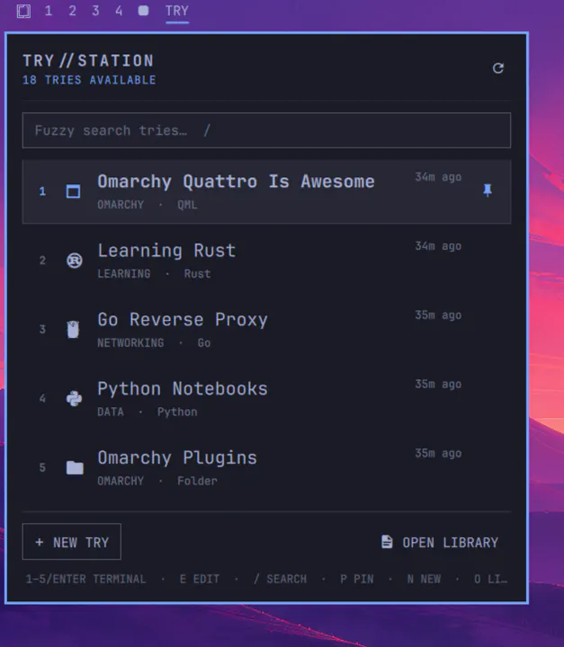Click the refresh icon in Try Station header

(498, 68)
